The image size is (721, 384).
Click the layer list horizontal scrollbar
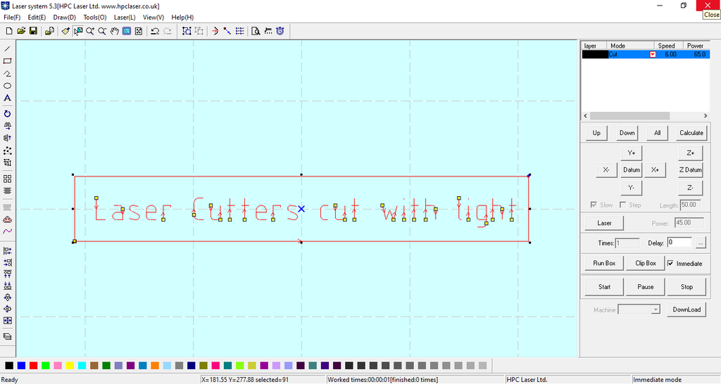pos(645,116)
